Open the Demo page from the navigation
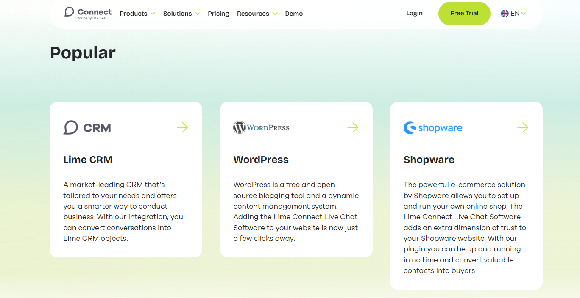Screen dimensions: 580x298 (x=294, y=13)
